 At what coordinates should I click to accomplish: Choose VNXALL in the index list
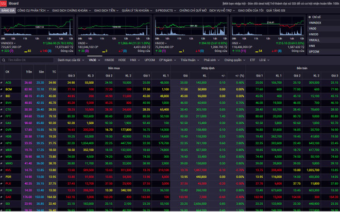coord(314,40)
